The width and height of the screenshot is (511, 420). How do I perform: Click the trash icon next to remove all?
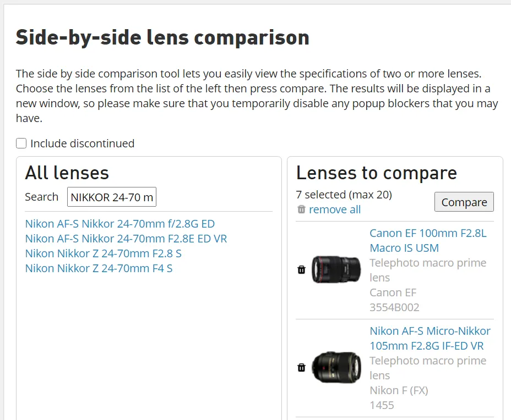[300, 209]
